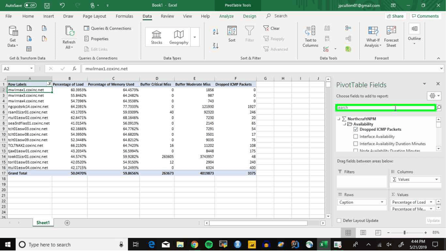447x251 pixels.
Task: Click the ribbon Search box
Action: [x=277, y=16]
